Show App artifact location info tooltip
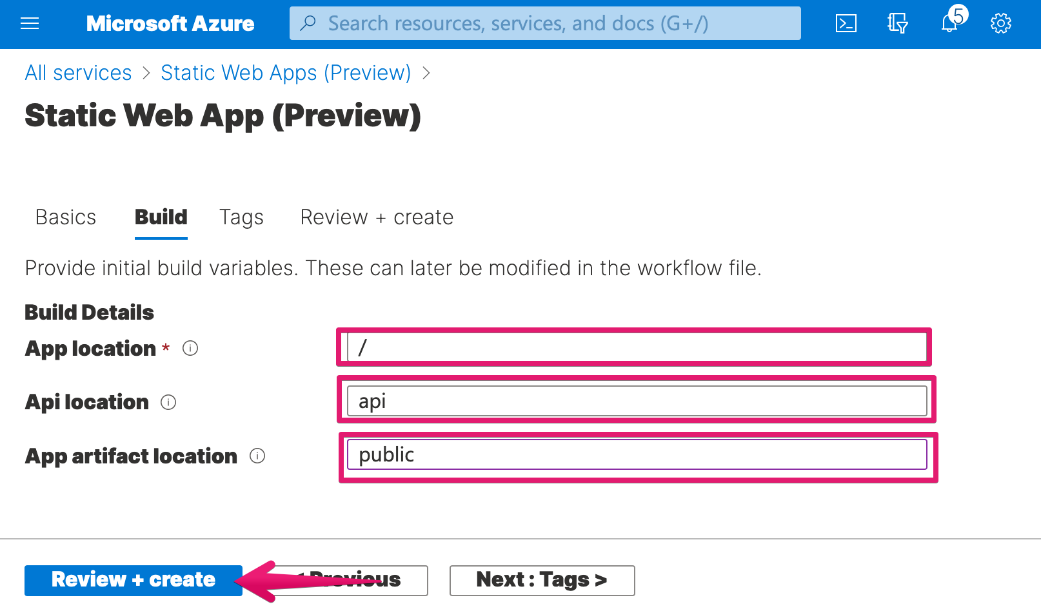Viewport: 1041px width, 611px height. coord(257,456)
